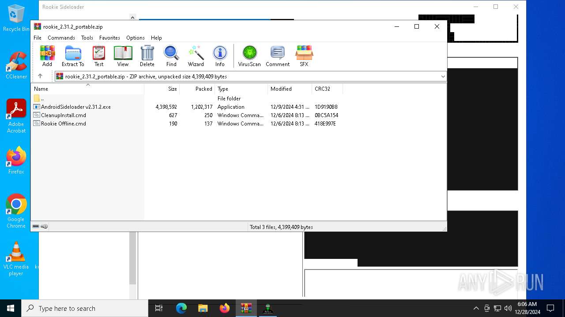Click the Add toolbar icon in WinRAR
Viewport: 565px width, 317px height.
47,56
